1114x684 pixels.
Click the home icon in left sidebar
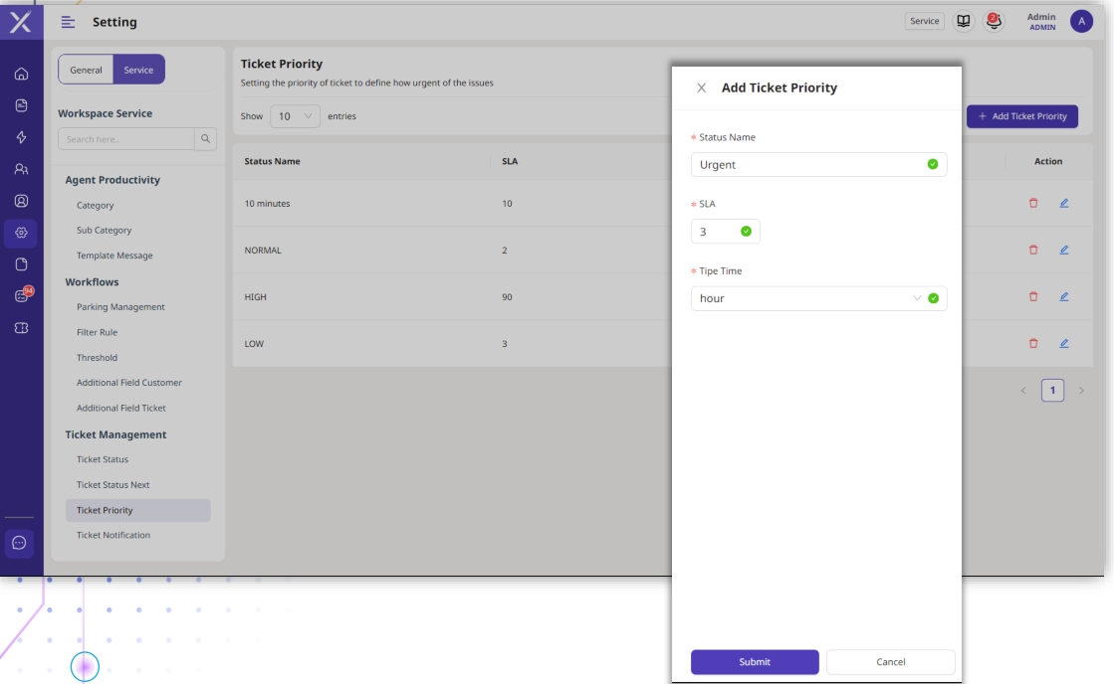pyautogui.click(x=21, y=75)
